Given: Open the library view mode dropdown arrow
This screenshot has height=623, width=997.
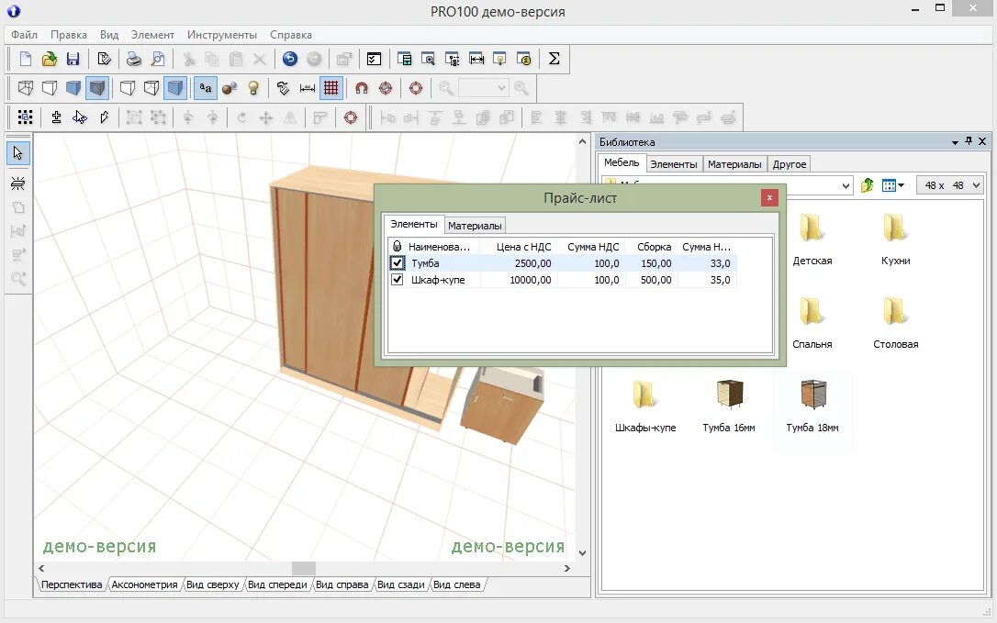Looking at the screenshot, I should coord(901,185).
